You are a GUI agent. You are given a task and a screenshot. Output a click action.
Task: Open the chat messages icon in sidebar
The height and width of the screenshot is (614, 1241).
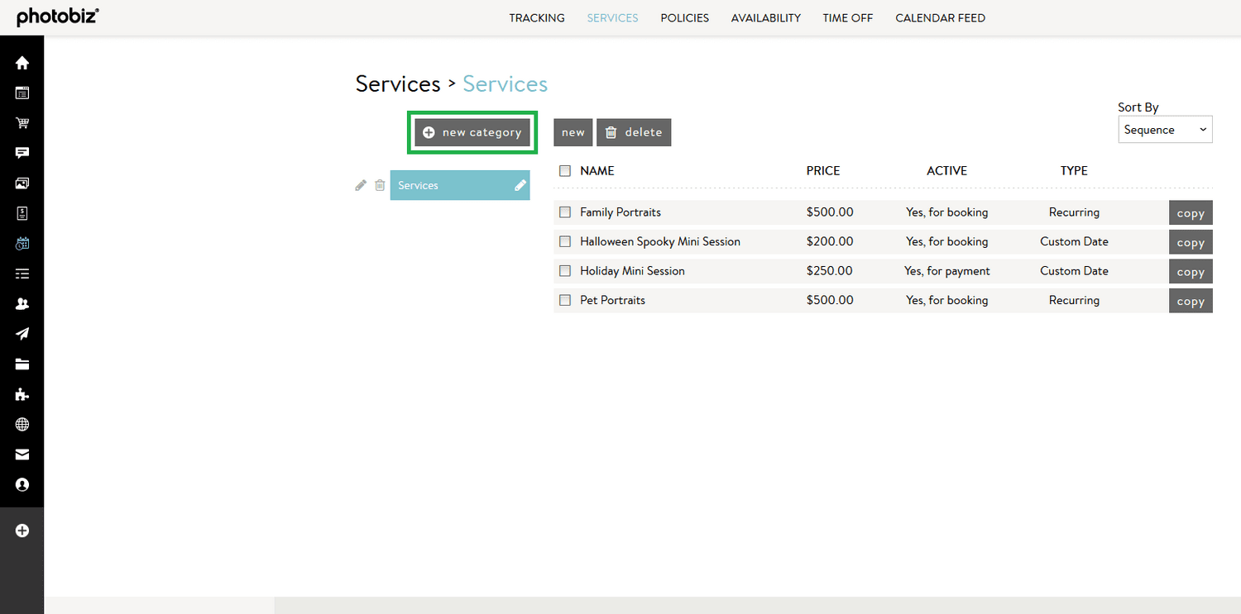tap(22, 152)
